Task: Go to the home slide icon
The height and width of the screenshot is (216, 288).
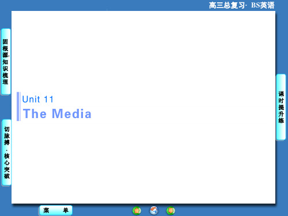Action: pos(154,210)
